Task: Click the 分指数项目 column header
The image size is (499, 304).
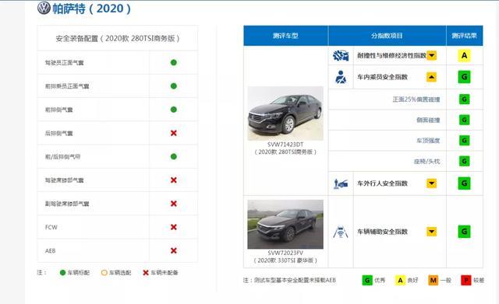Action: [387, 36]
